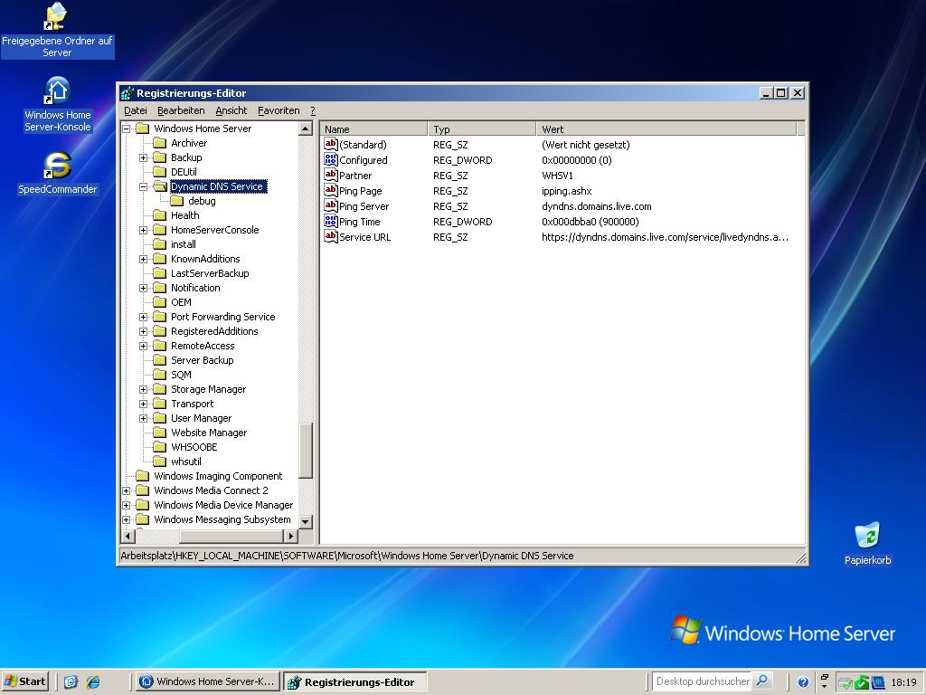
Task: Select the DWORD icon of Configured value
Action: click(x=331, y=159)
